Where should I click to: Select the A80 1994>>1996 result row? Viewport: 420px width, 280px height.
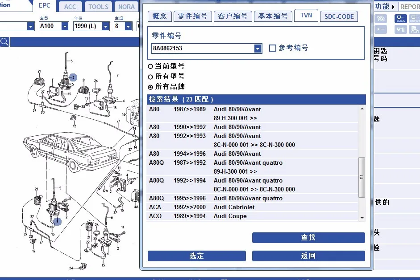[x=252, y=154]
